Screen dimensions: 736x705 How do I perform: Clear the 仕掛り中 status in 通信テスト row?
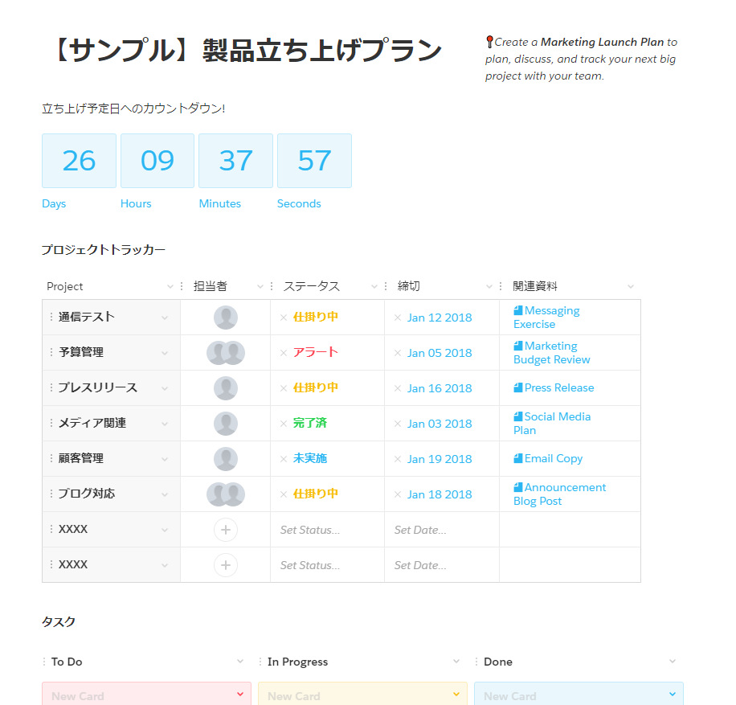point(284,318)
